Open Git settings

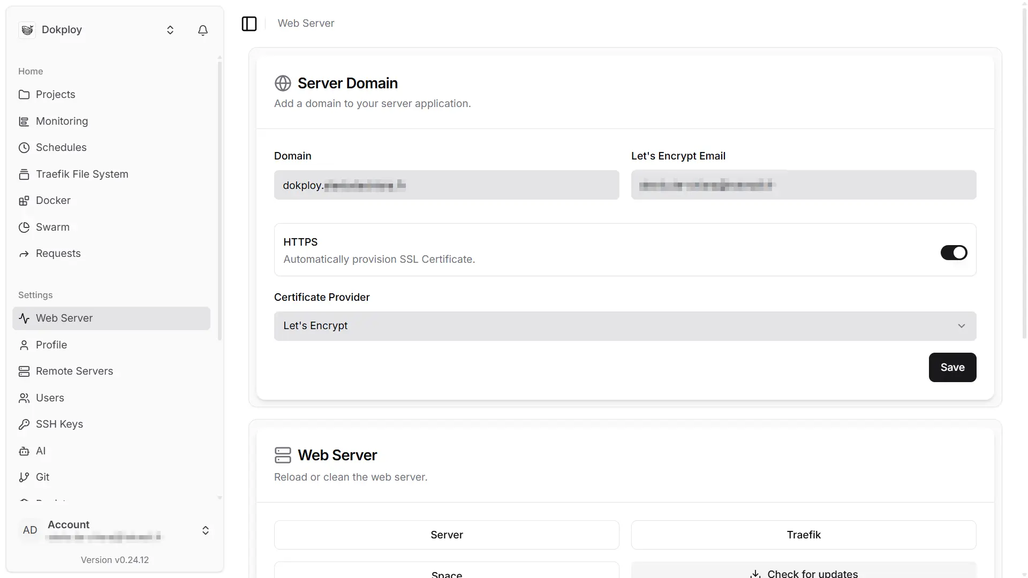click(111, 477)
